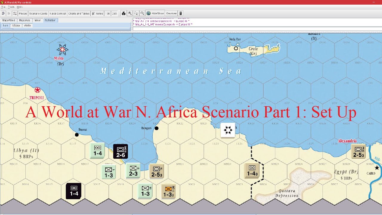Click the chat log message area
The image size is (382, 215).
click(x=257, y=23)
